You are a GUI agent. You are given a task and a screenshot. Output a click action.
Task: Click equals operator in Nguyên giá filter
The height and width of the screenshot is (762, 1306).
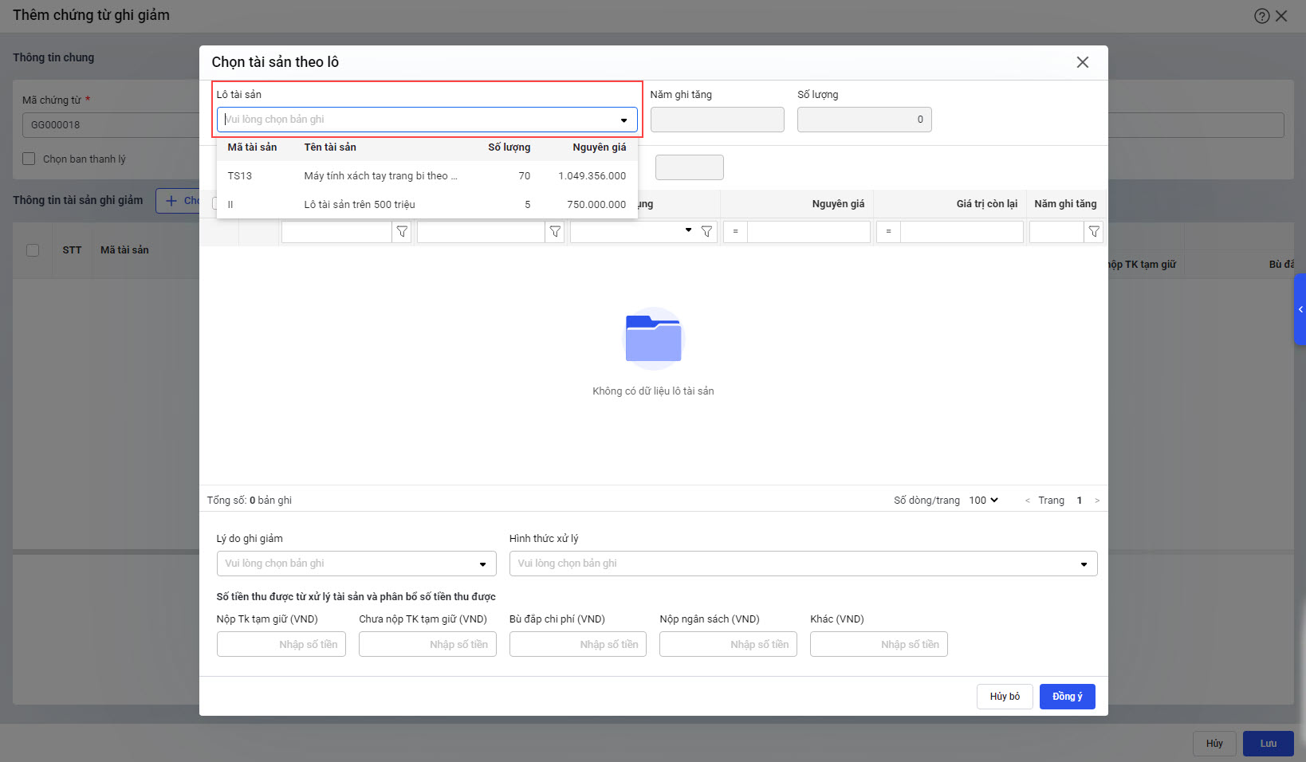coord(735,232)
